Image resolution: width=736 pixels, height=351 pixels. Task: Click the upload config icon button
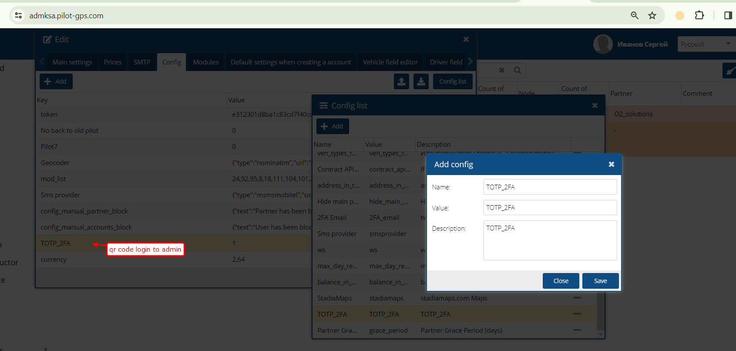click(x=401, y=81)
